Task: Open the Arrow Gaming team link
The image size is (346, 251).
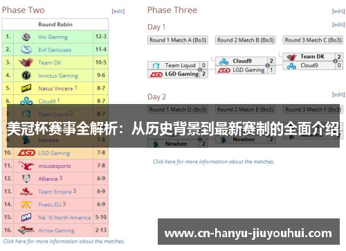Action: pyautogui.click(x=56, y=230)
